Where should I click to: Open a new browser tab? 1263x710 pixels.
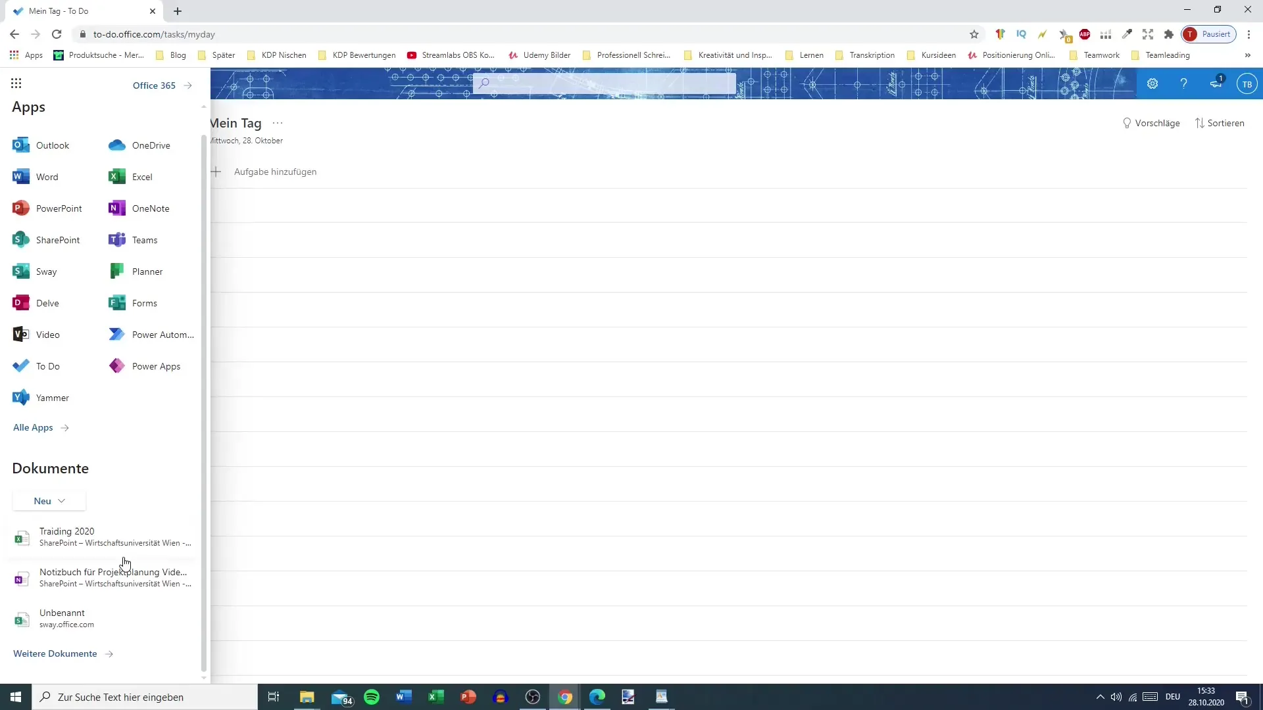point(178,11)
